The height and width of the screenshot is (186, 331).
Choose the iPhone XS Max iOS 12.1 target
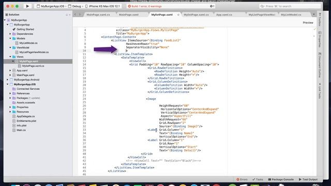tap(102, 6)
